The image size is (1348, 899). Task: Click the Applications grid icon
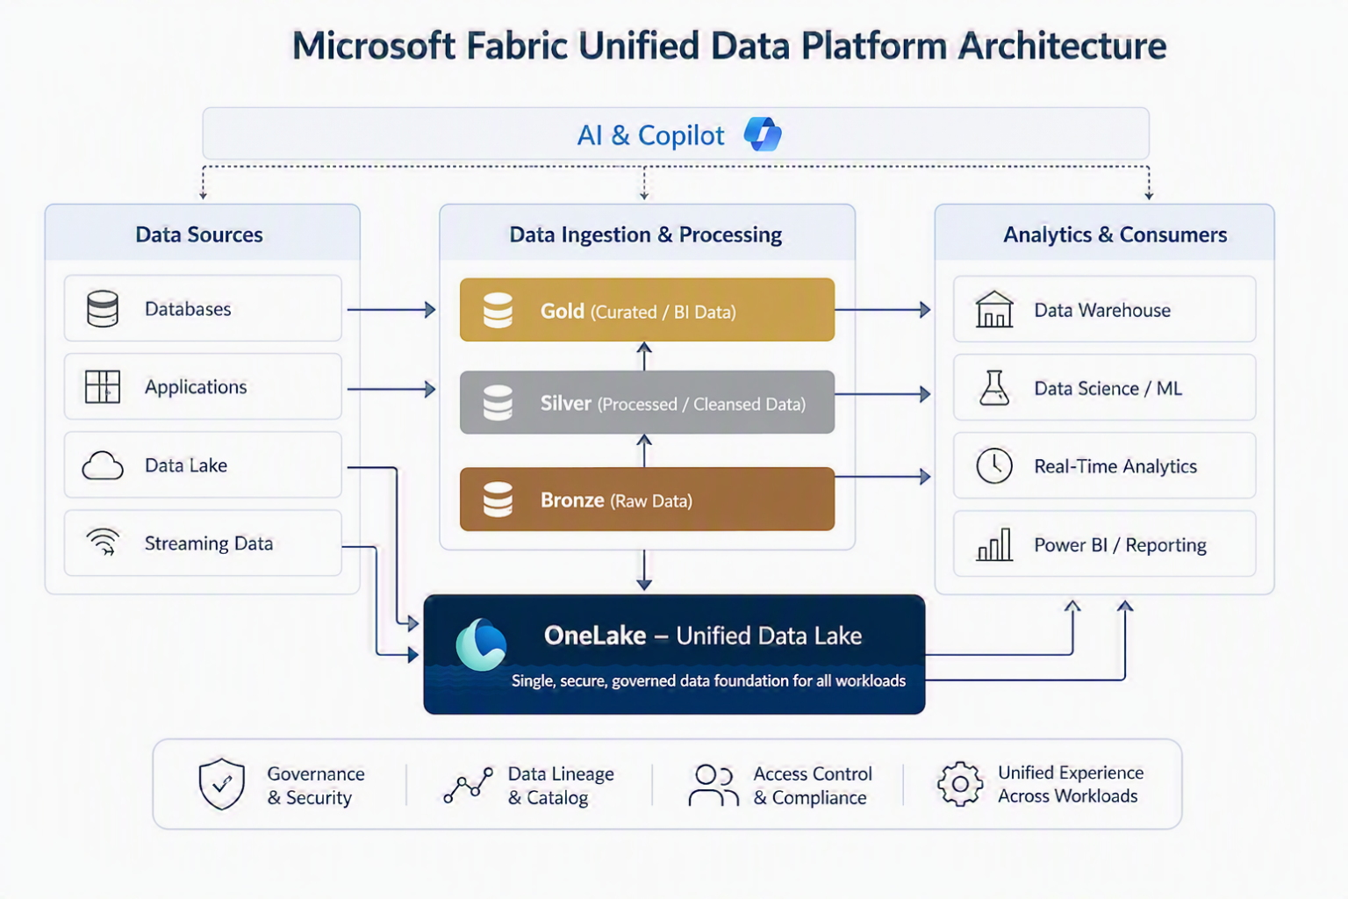click(x=103, y=386)
